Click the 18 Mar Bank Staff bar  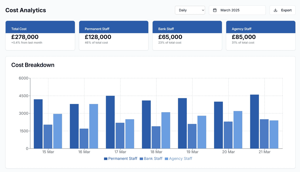coord(156,137)
